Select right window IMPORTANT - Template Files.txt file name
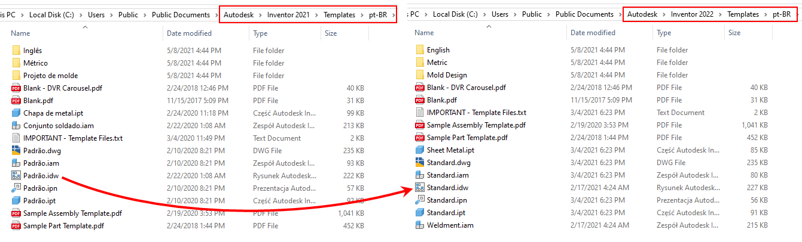 click(x=477, y=113)
